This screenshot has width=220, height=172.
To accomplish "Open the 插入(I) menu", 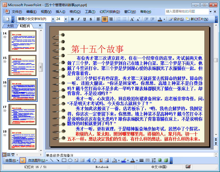I will coord(60,12).
